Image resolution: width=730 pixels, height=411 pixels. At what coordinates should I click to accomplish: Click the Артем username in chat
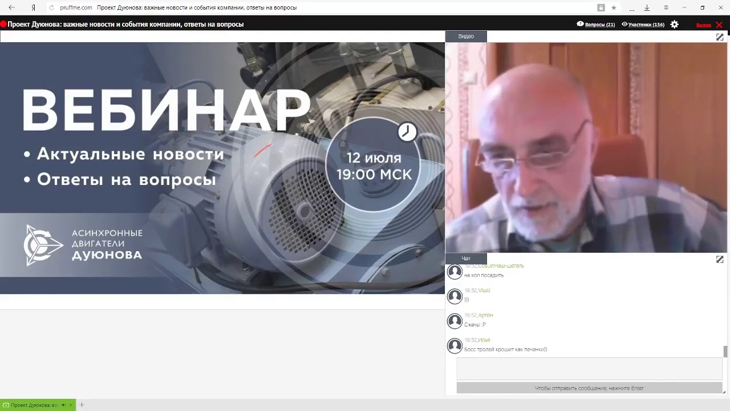tap(485, 315)
